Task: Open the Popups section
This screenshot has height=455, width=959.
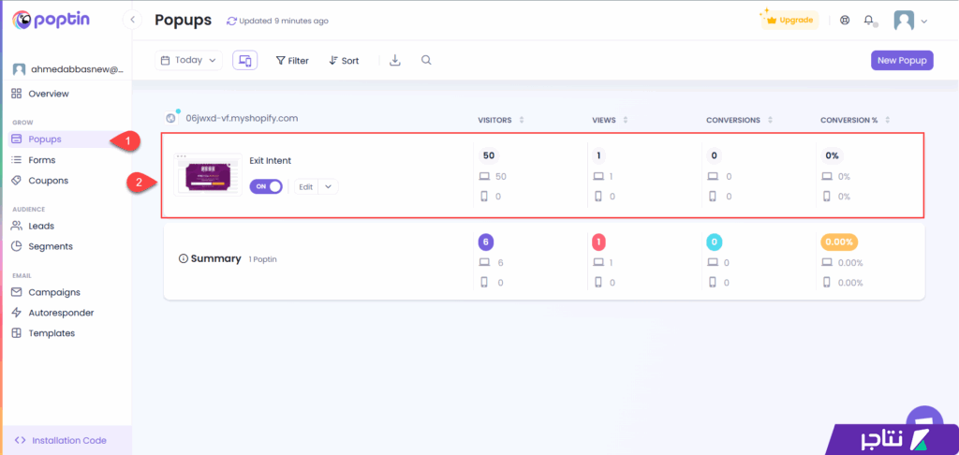Action: pos(61,139)
